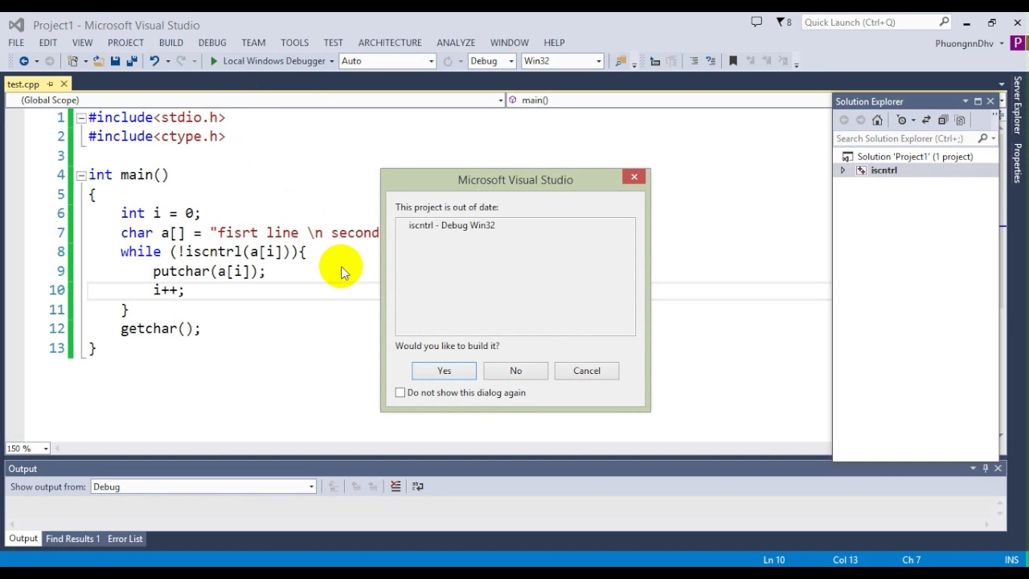This screenshot has height=579, width=1029.
Task: Open the ANALYZE menu
Action: point(456,43)
